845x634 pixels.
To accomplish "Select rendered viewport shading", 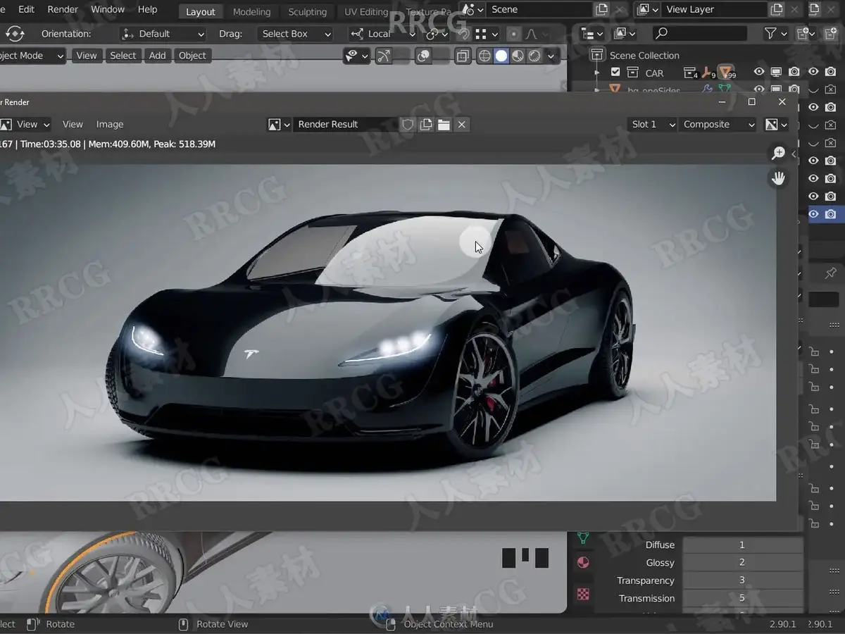I will [x=535, y=56].
